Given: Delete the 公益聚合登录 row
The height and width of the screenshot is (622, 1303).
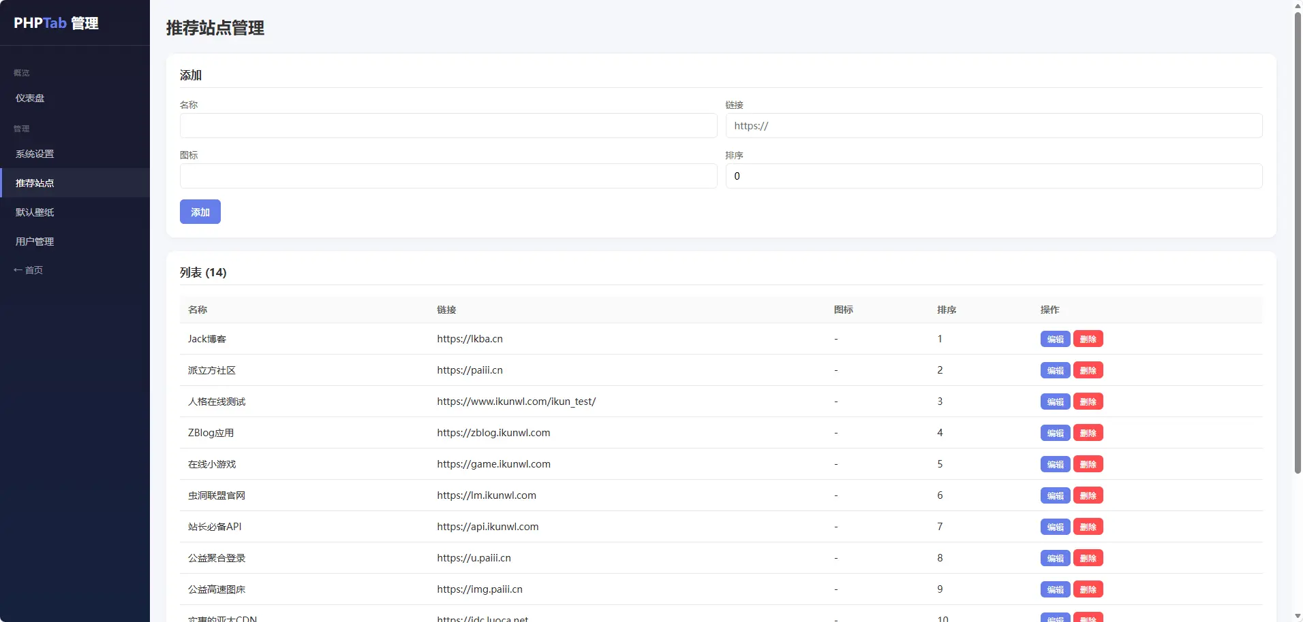Looking at the screenshot, I should tap(1088, 558).
